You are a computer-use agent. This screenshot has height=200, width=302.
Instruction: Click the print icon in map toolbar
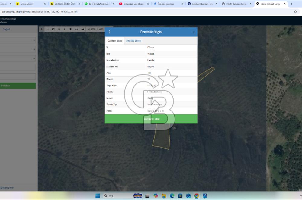pos(82,29)
